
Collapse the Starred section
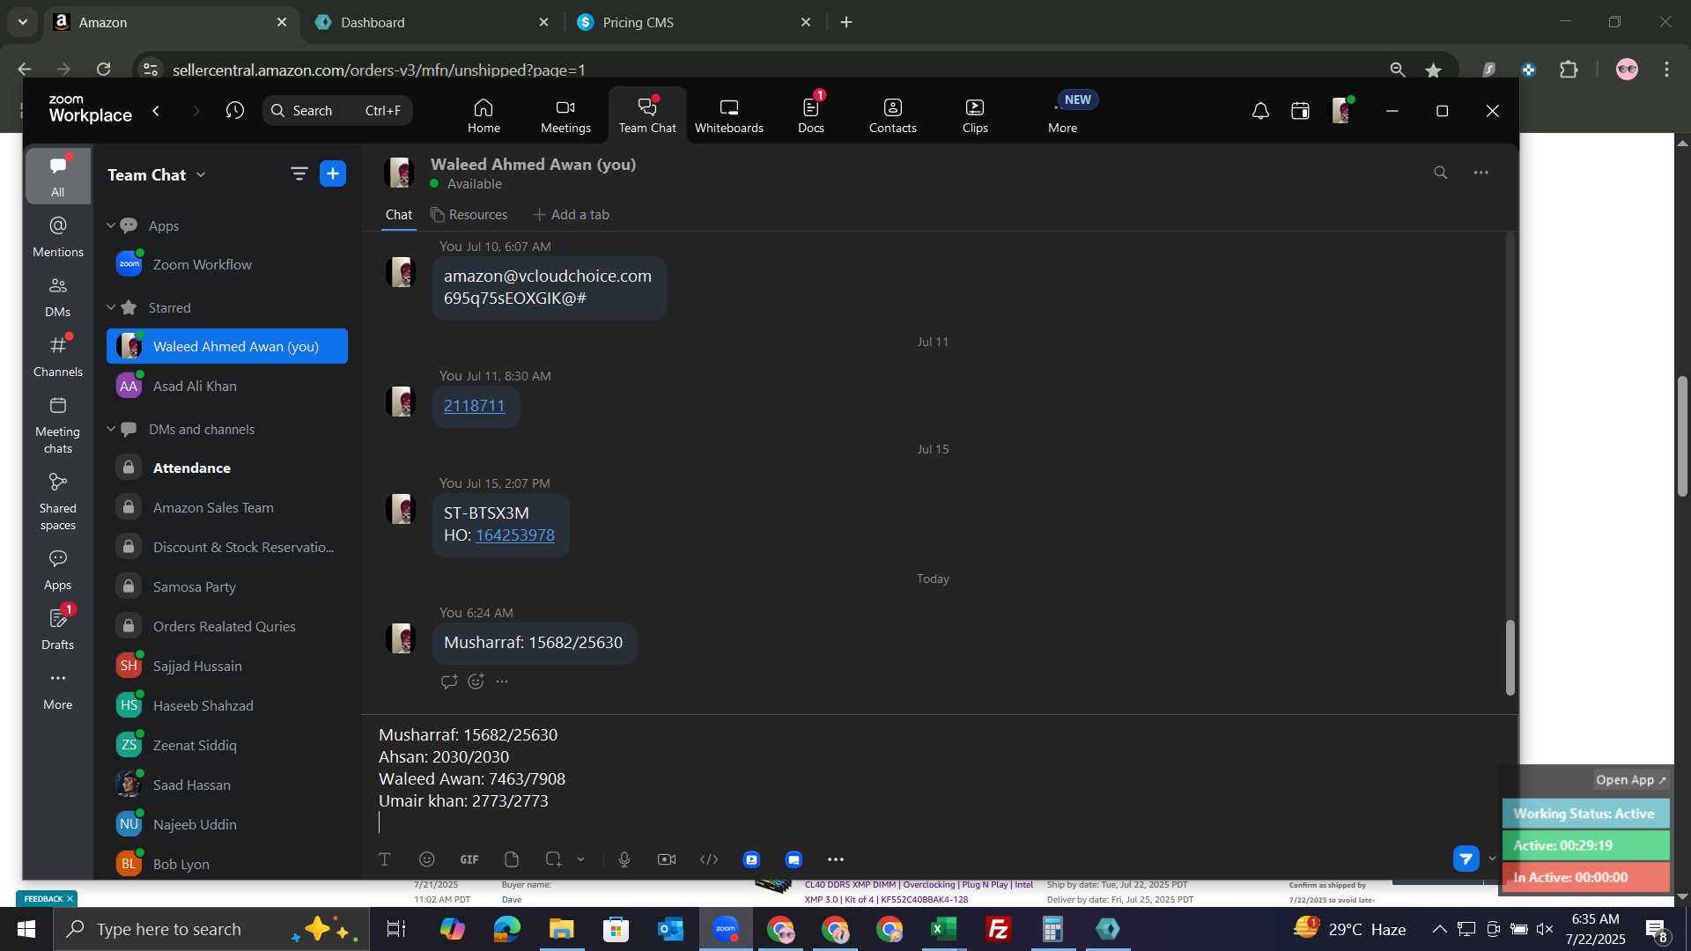click(111, 307)
